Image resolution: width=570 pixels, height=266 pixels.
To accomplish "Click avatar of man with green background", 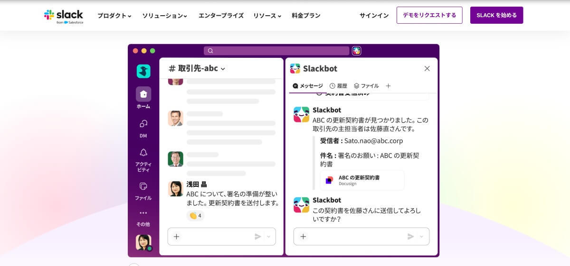I will point(175,159).
